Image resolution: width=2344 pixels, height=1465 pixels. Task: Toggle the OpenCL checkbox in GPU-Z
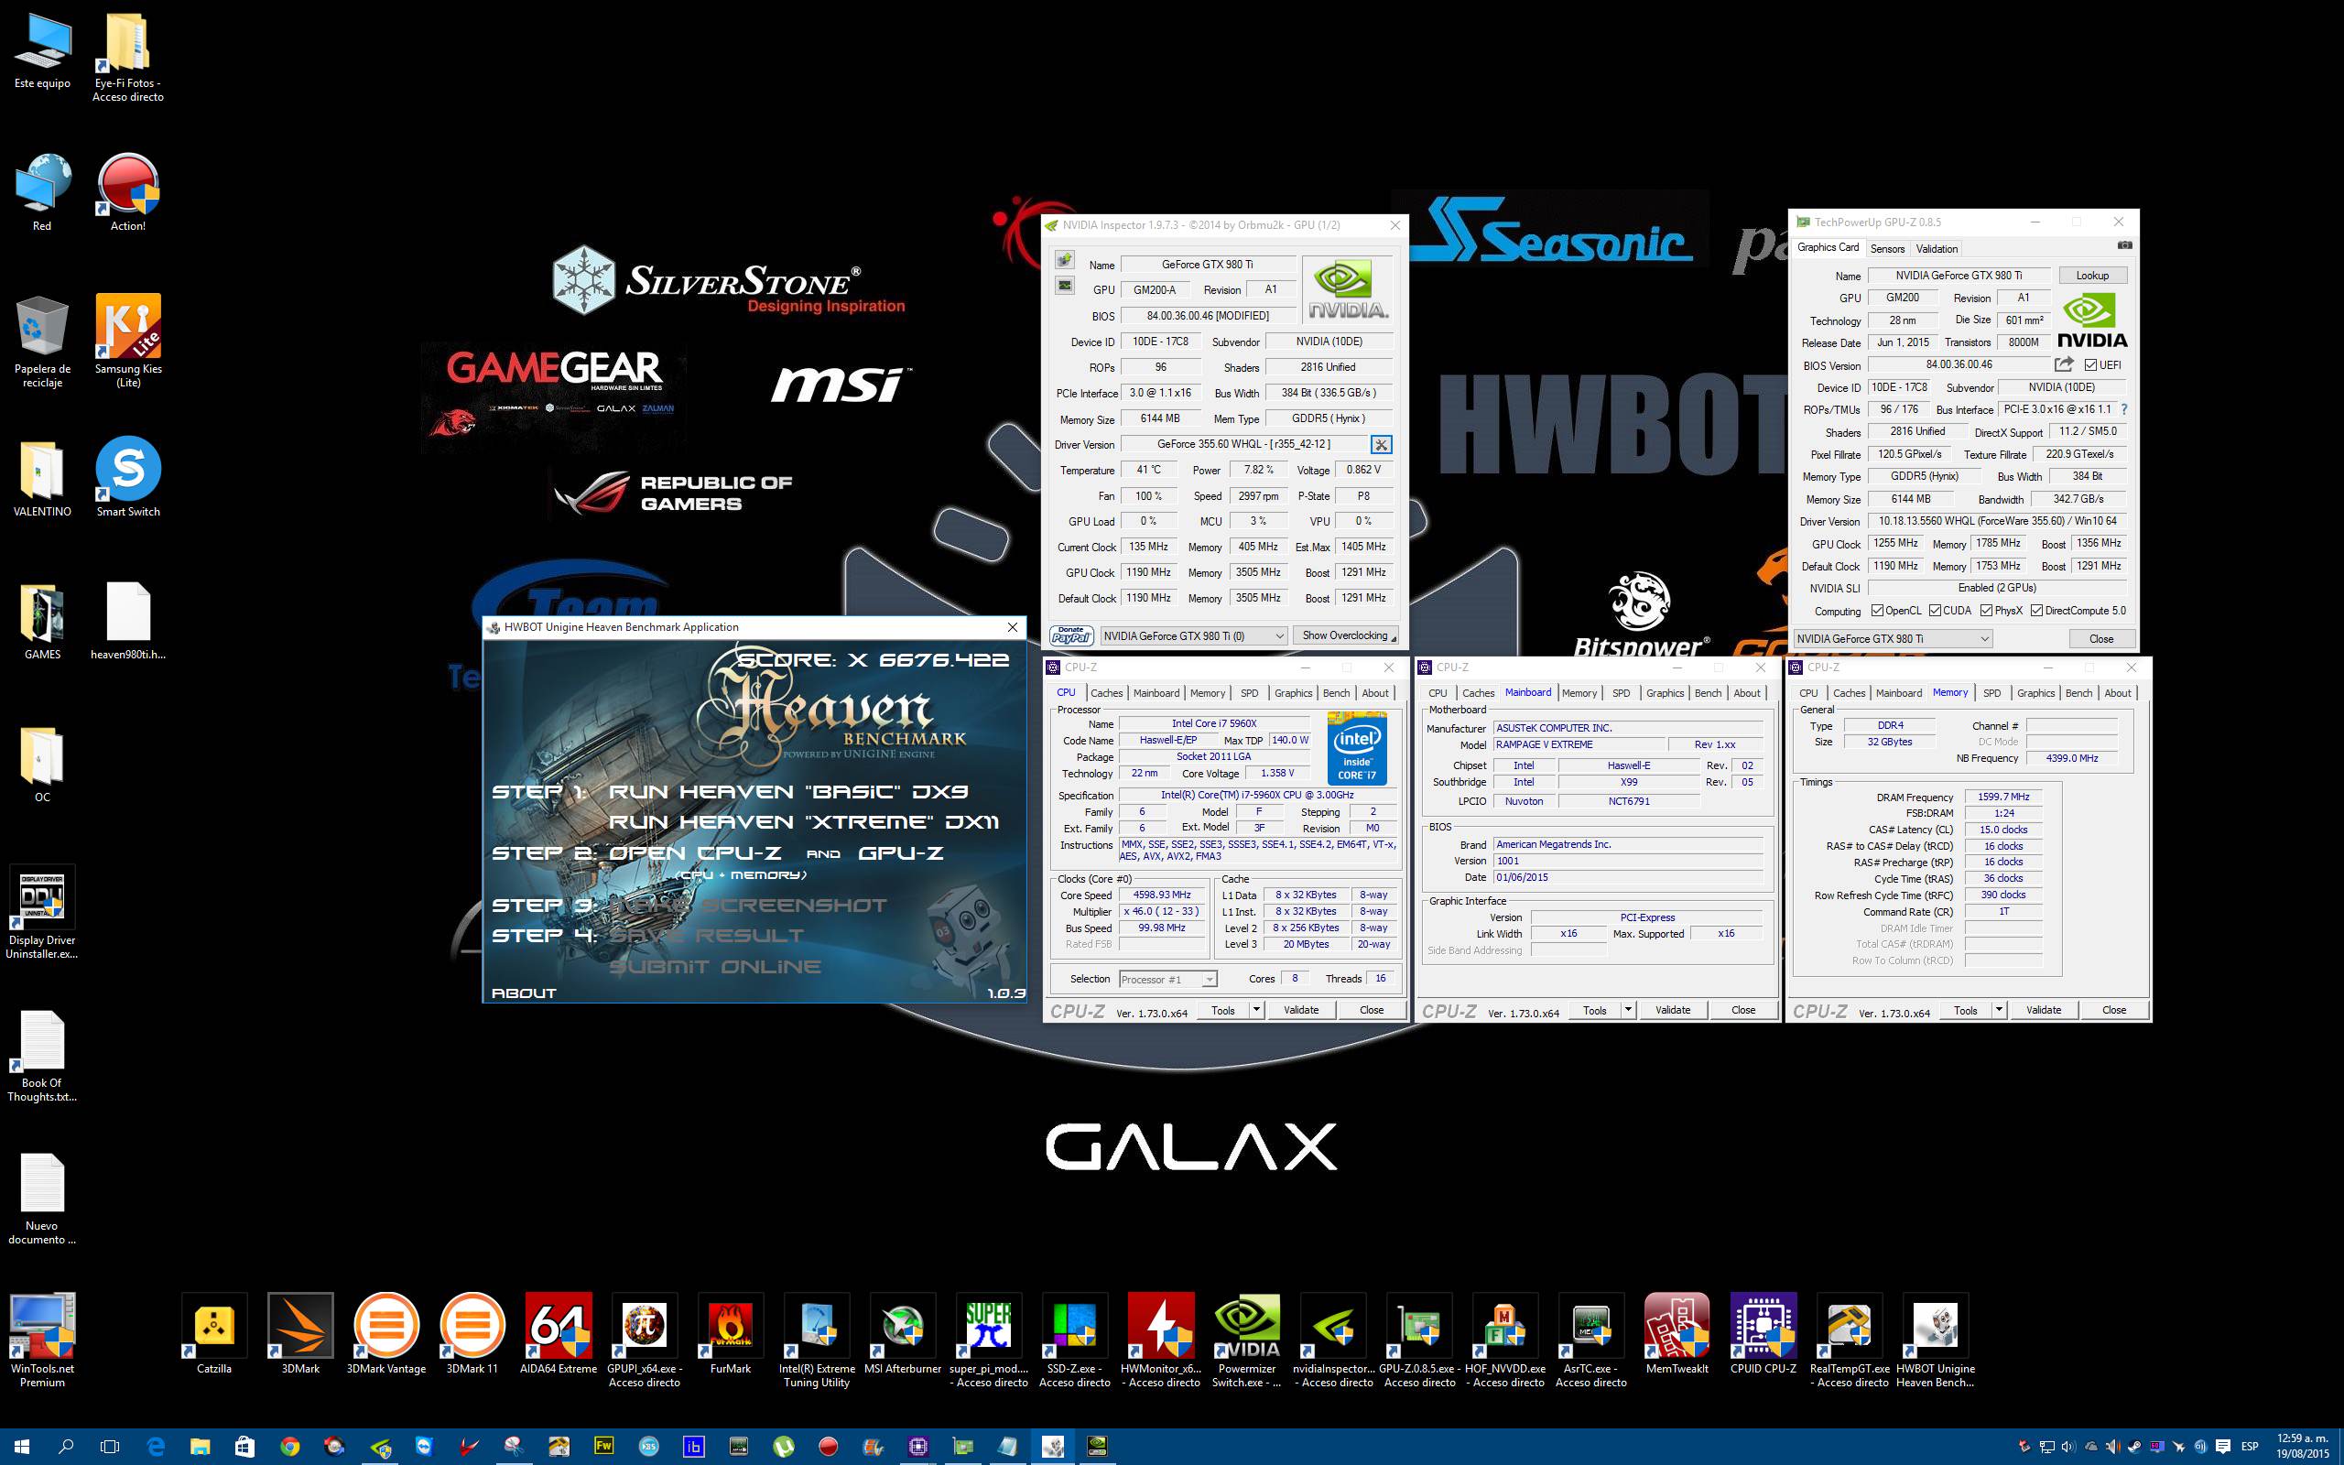coord(1877,611)
